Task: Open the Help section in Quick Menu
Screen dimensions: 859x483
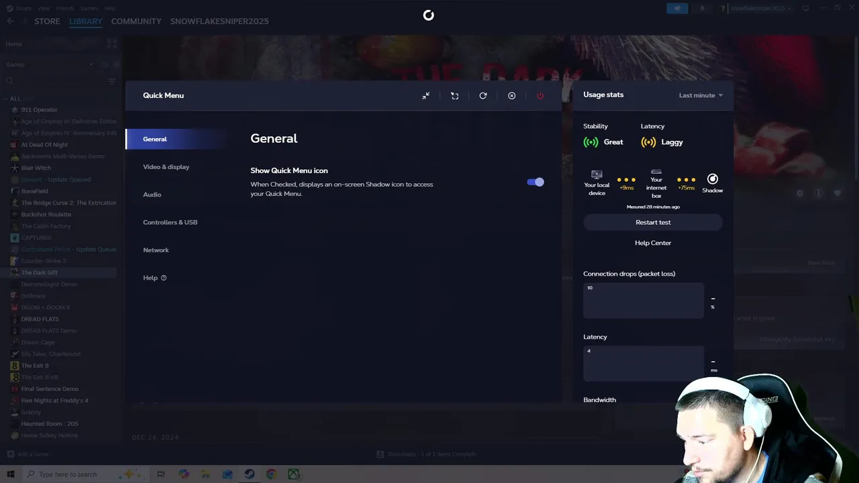Action: click(x=154, y=278)
